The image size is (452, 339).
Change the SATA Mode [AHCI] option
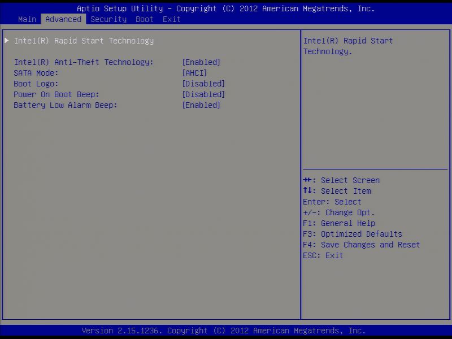(194, 73)
